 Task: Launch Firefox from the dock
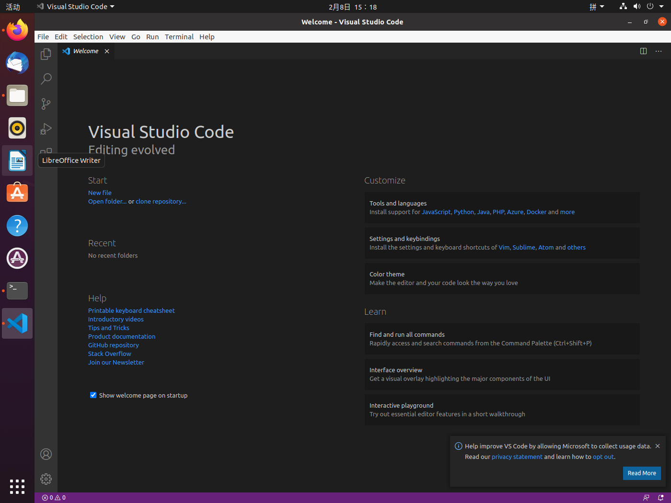coord(17,30)
